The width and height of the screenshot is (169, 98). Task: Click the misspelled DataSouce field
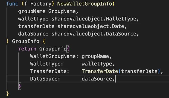click(44, 79)
